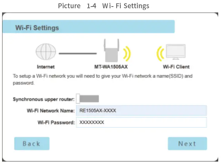Image resolution: width=222 pixels, height=164 pixels.
Task: Click the "Wi-Fi Password:" label
Action: [x=56, y=123]
